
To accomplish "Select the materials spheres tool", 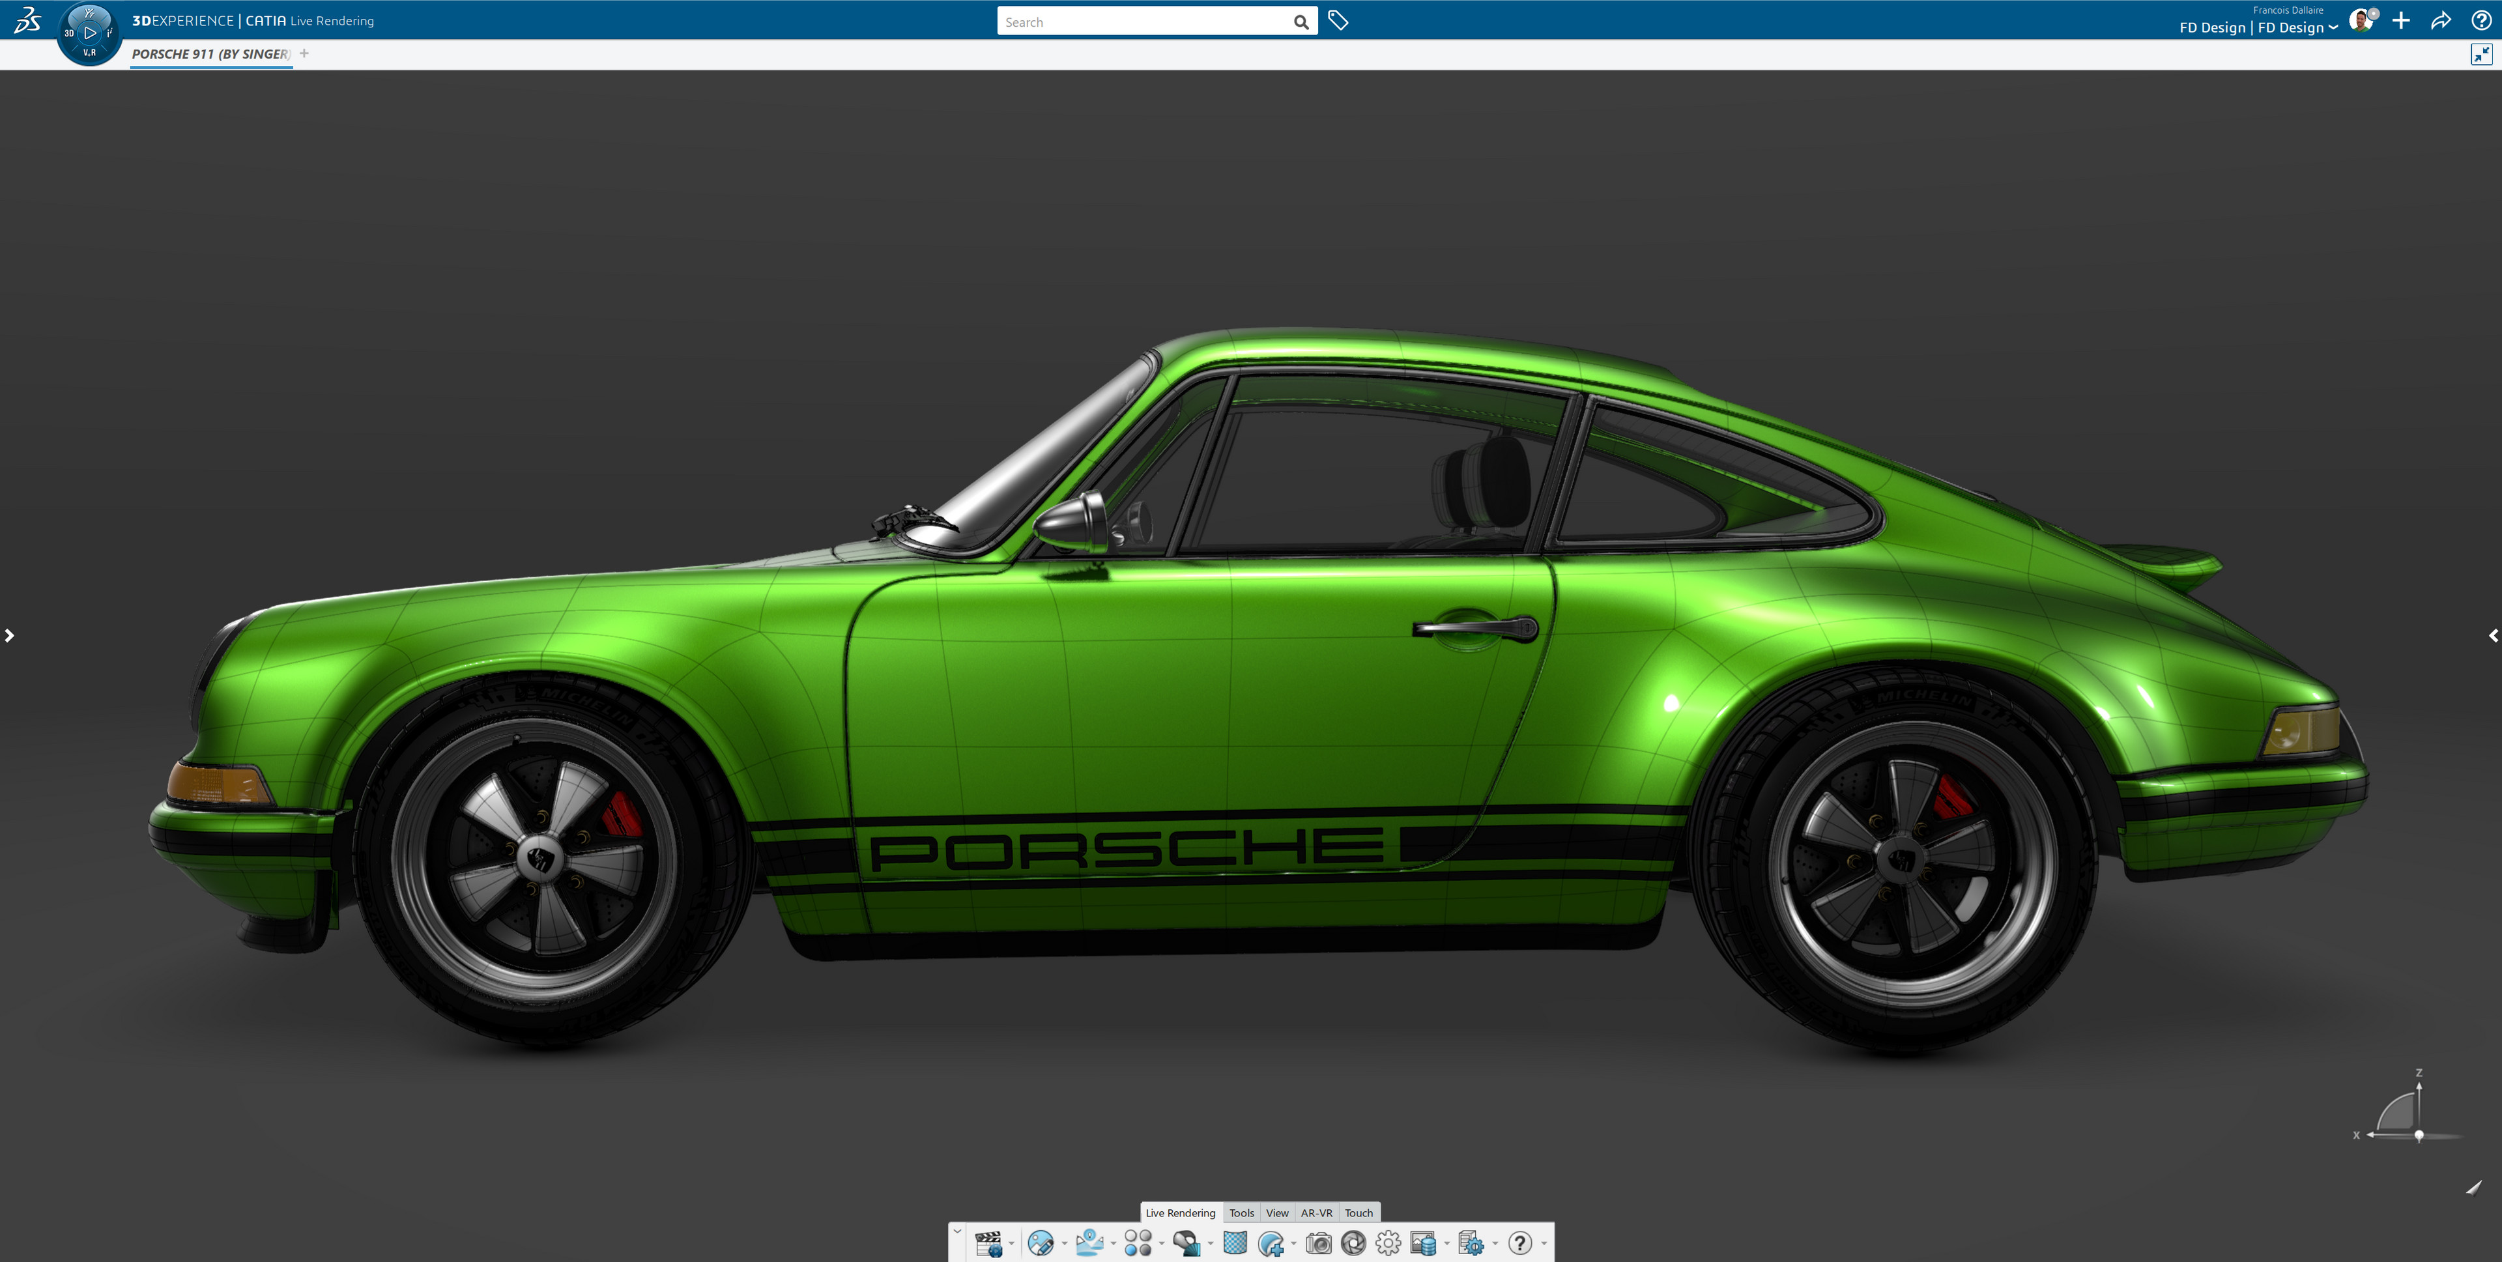I will pos(1138,1244).
